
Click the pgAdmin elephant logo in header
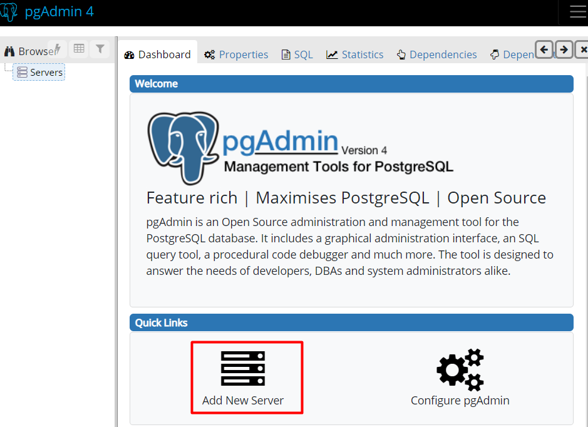click(9, 12)
